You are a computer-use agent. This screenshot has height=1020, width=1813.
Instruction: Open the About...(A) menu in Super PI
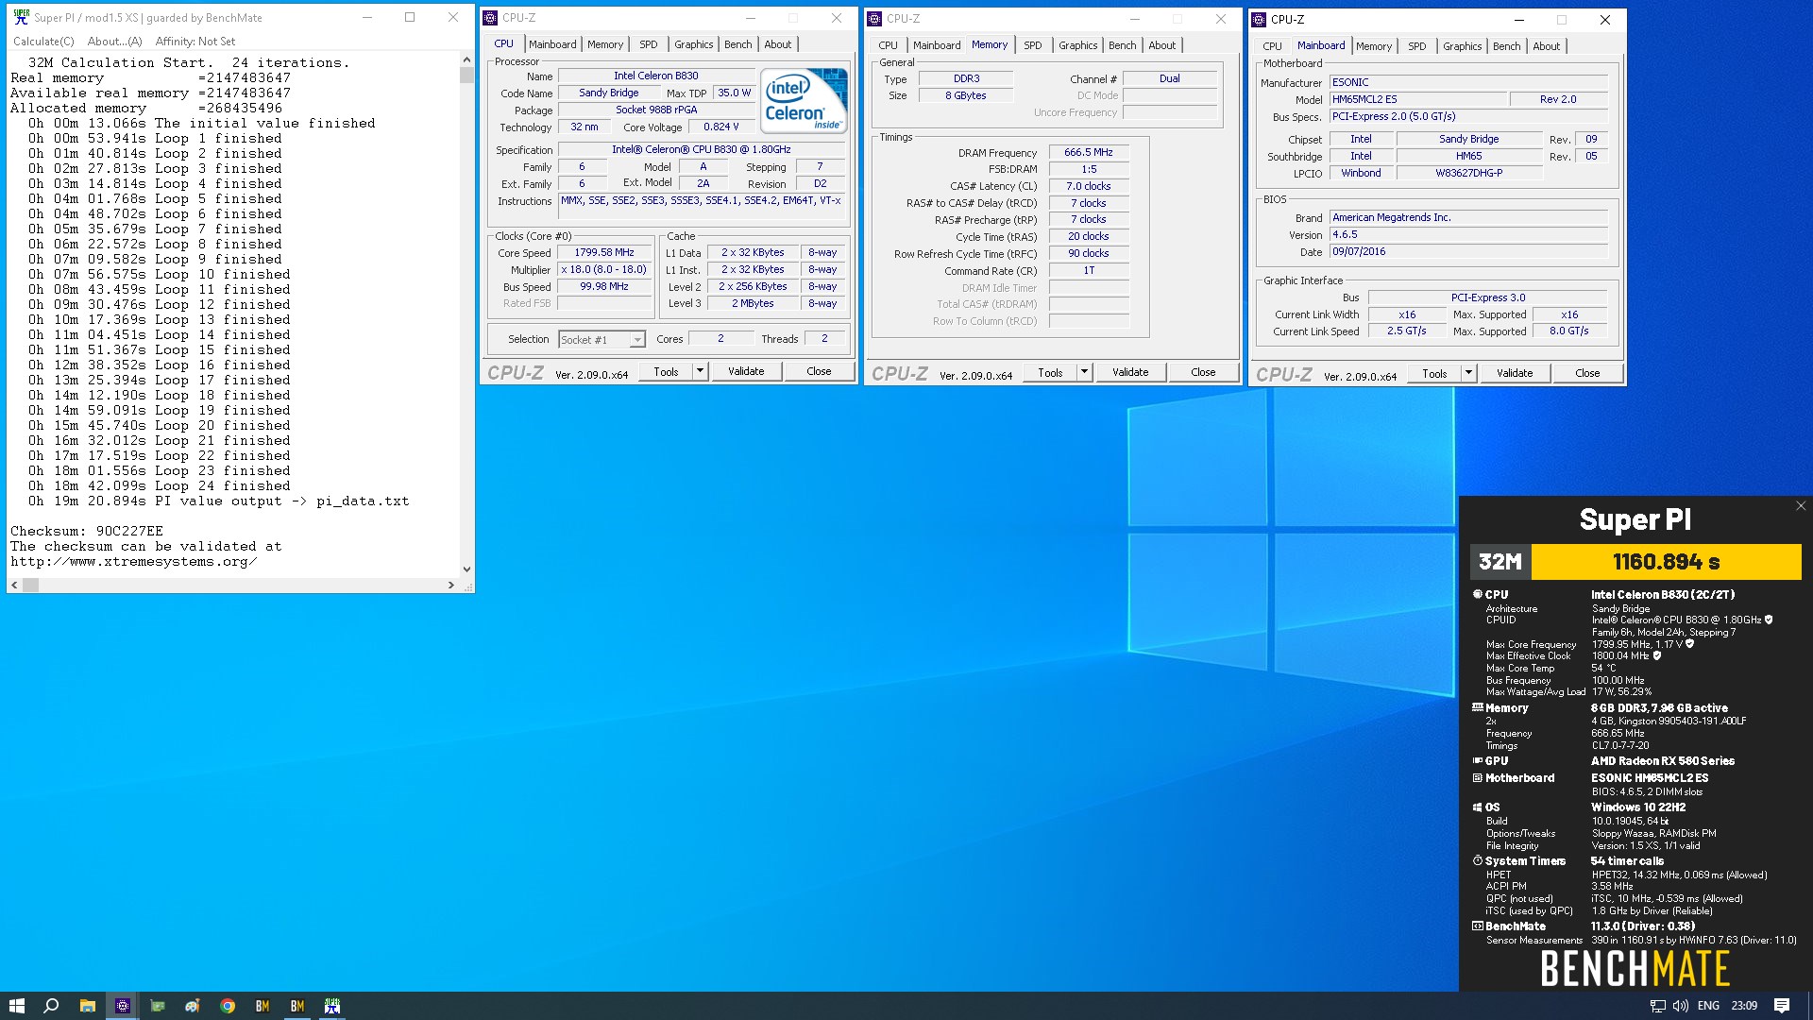tap(114, 42)
